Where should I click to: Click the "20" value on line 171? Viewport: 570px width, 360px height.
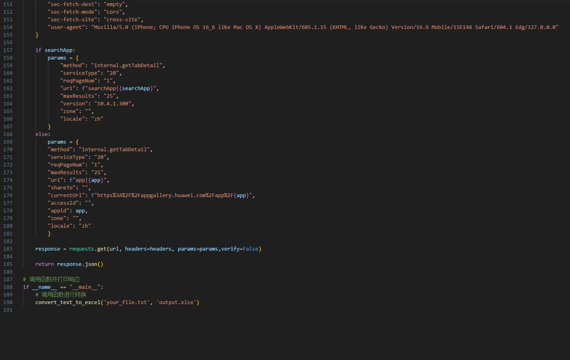[x=100, y=157]
